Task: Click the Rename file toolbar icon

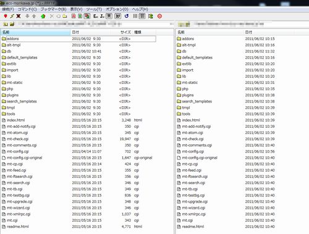Action: (x=58, y=16)
